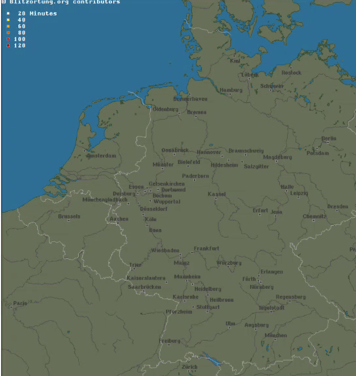The height and width of the screenshot is (376, 356).
Task: Select the Bremen label
Action: [x=197, y=113]
